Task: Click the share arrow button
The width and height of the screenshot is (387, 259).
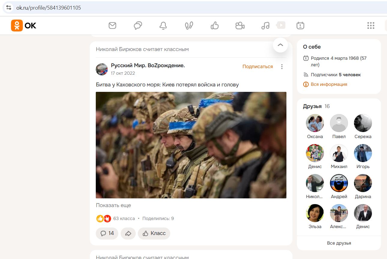Action: [128, 233]
